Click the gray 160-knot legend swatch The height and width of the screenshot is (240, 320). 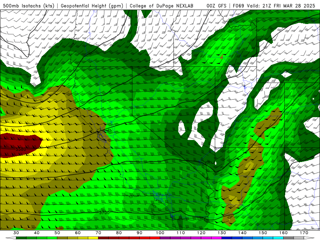coord(288,238)
